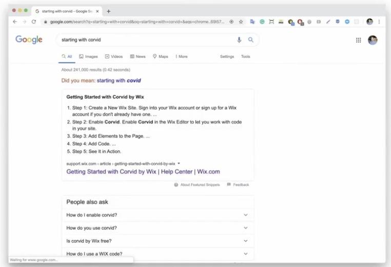Switch to the Maps tab
391x267 pixels.
click(x=160, y=56)
